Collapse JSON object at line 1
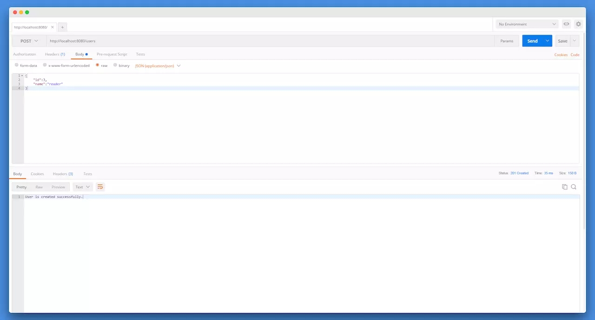The height and width of the screenshot is (320, 595). (22, 76)
